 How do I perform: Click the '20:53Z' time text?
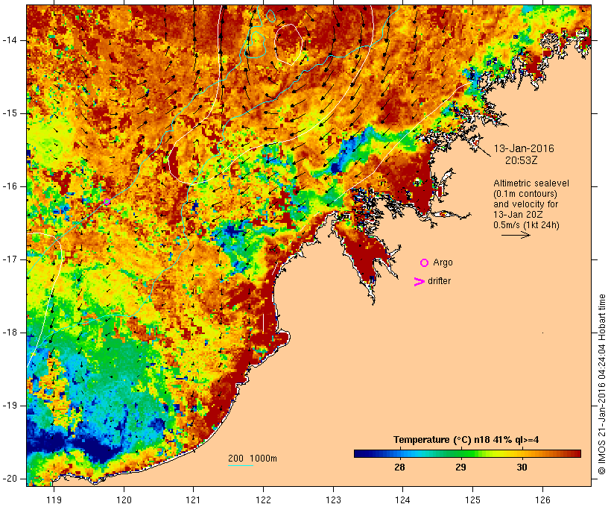522,160
